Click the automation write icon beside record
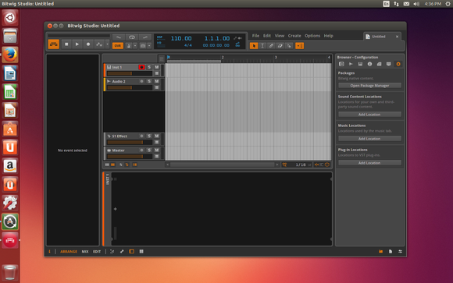The height and width of the screenshot is (283, 453). (x=99, y=44)
